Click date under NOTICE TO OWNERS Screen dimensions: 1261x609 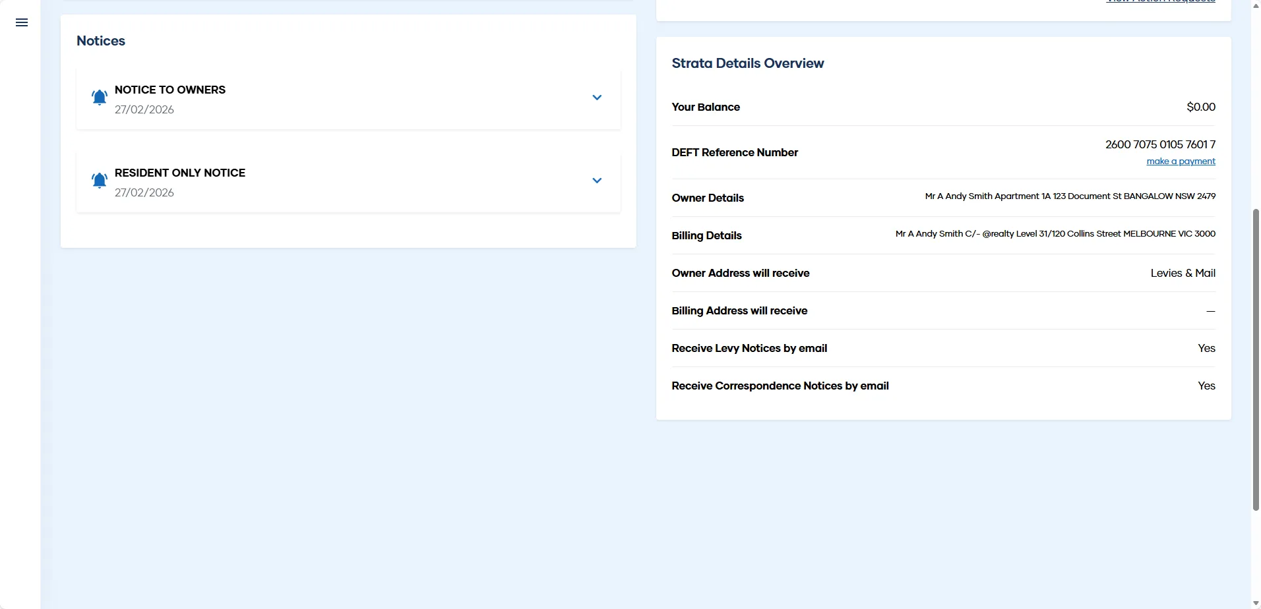[144, 109]
